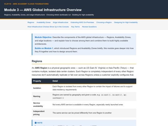168x126 pixels.
Task: Click the eu-west-2 code snippet
Action: pos(117,95)
